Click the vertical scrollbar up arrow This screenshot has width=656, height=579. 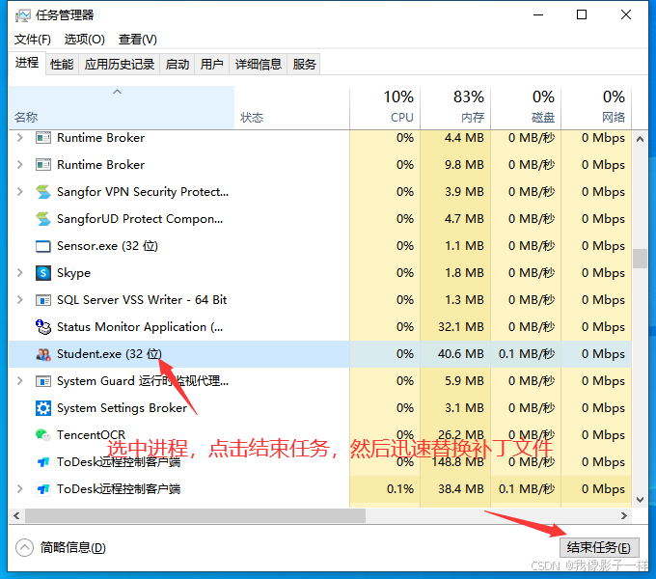(641, 139)
